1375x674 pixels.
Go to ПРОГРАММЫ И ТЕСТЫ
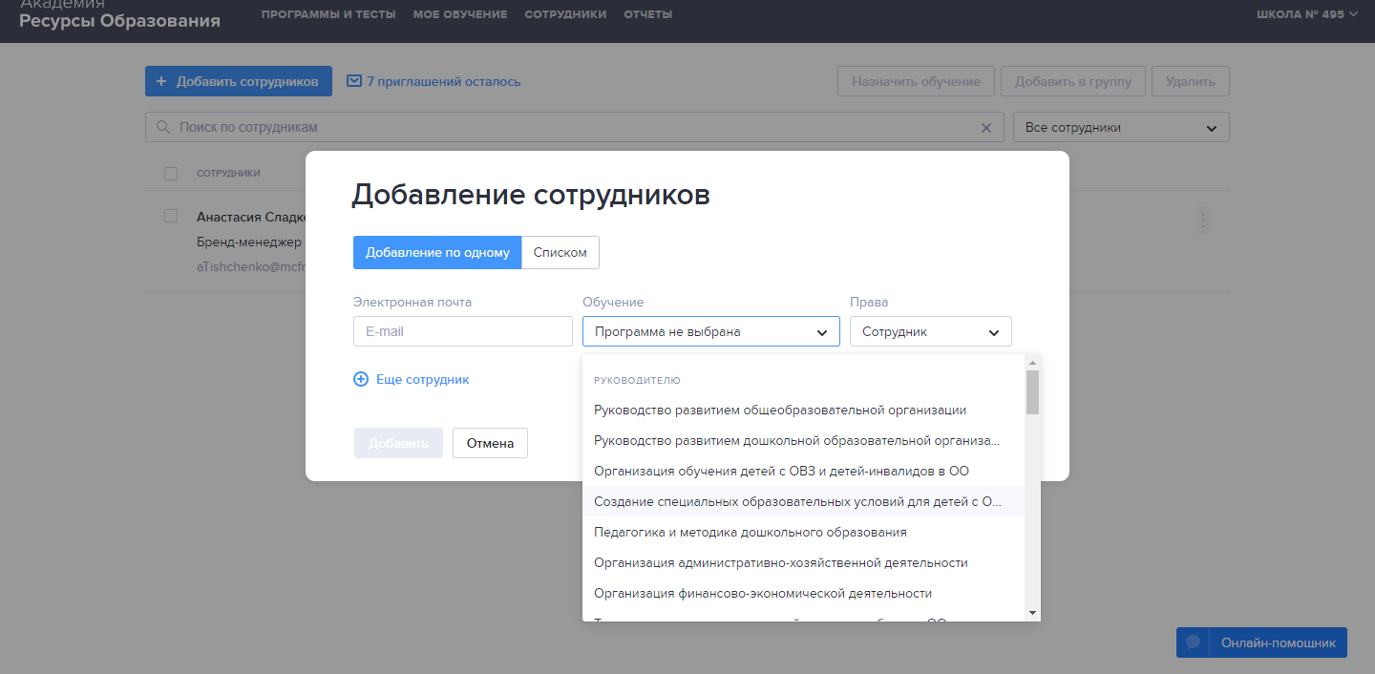[x=328, y=14]
